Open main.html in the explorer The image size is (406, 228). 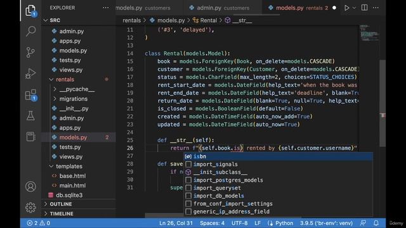click(x=79, y=186)
